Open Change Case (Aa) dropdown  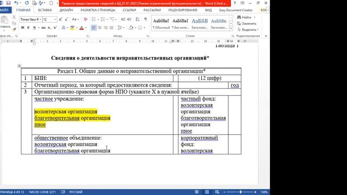75,19
